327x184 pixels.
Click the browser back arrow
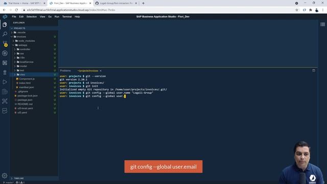click(x=5, y=10)
